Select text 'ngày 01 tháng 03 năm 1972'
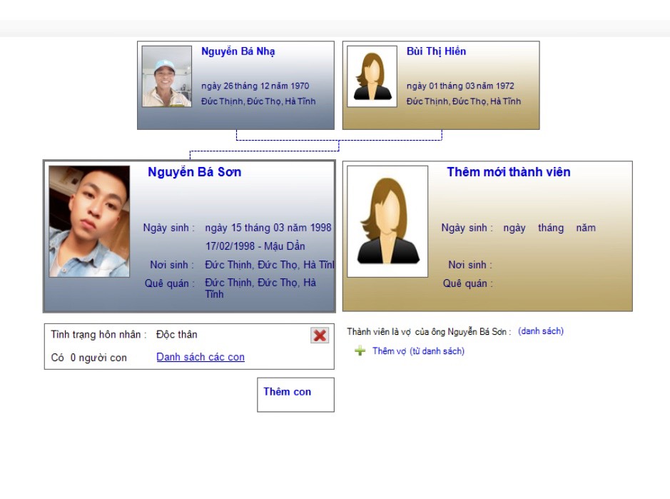Image resolution: width=670 pixels, height=499 pixels. [x=460, y=86]
